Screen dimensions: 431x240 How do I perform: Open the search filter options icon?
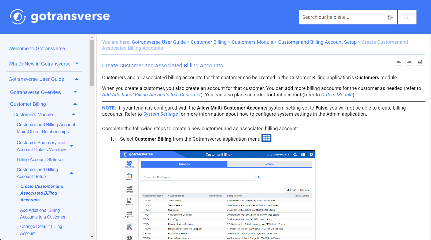pyautogui.click(x=390, y=17)
